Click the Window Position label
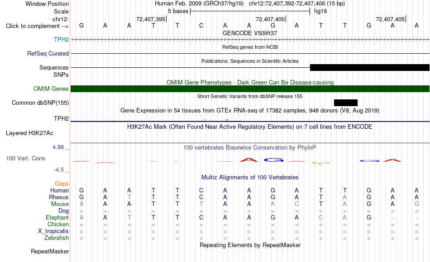 [x=47, y=4]
